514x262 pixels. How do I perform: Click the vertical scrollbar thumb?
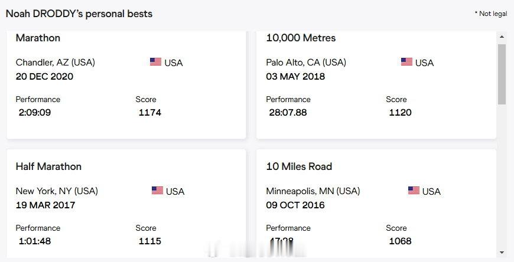tap(502, 74)
